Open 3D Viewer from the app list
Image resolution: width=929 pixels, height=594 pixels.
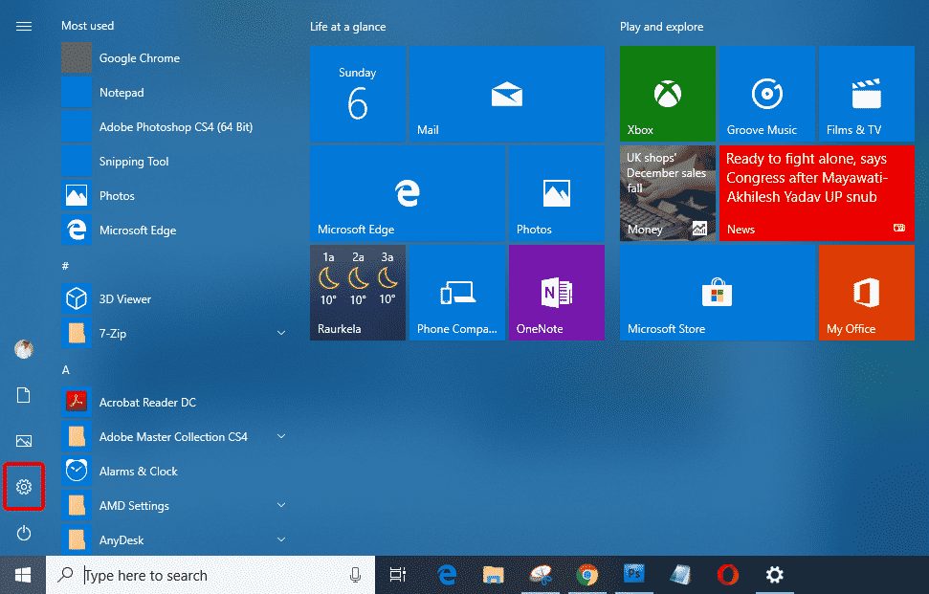[x=173, y=299]
